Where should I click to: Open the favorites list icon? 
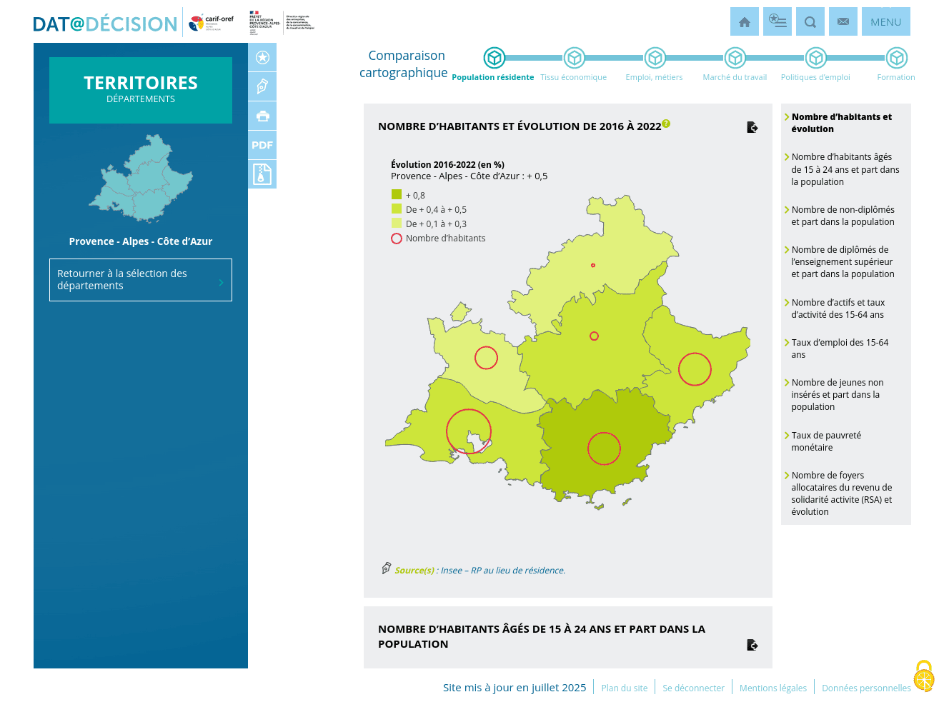pos(777,21)
